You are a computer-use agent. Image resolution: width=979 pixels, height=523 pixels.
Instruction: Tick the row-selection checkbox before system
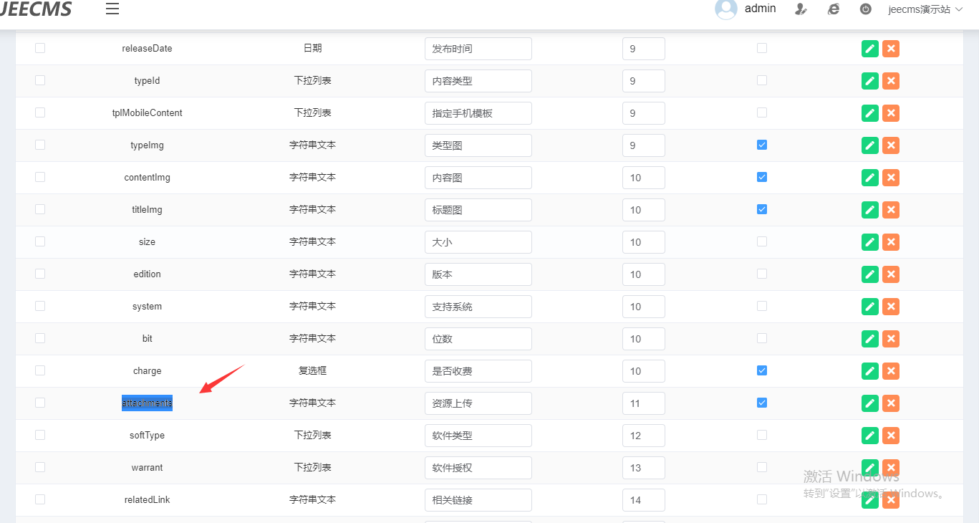tap(40, 306)
